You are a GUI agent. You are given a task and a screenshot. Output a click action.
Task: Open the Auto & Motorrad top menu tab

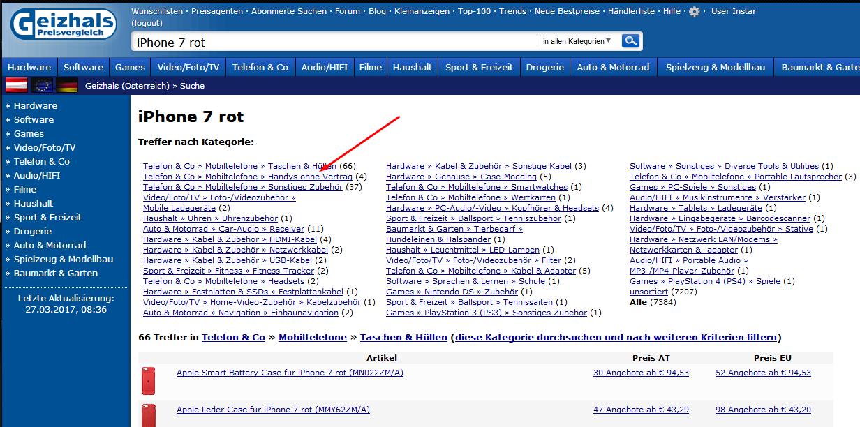pyautogui.click(x=614, y=67)
